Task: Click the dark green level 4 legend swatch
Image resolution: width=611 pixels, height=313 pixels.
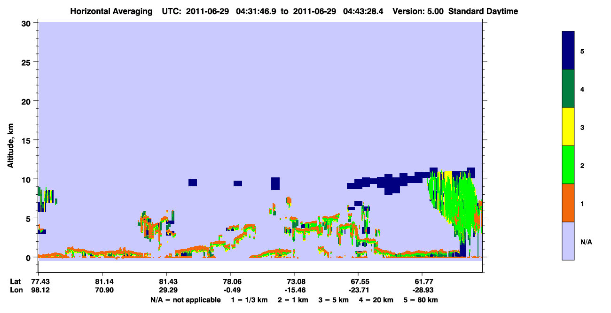Action: 568,89
